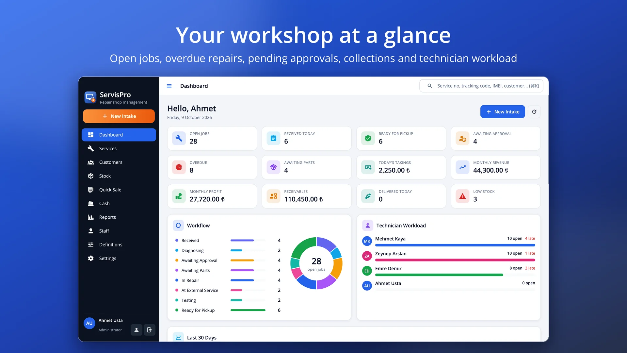Click the orange New Intake sidebar button
Image resolution: width=627 pixels, height=353 pixels.
point(119,116)
